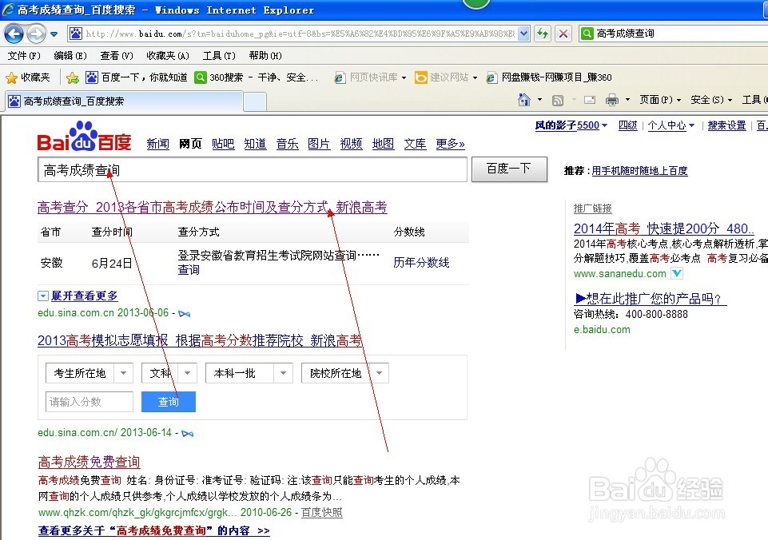Open the 查看(V) menu
The image size is (768, 540).
point(117,55)
